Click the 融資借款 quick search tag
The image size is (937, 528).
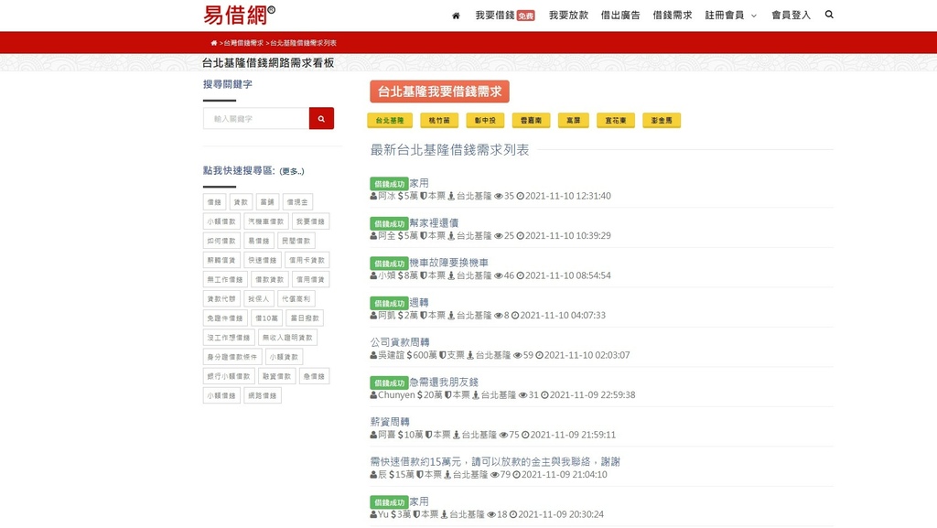(276, 376)
